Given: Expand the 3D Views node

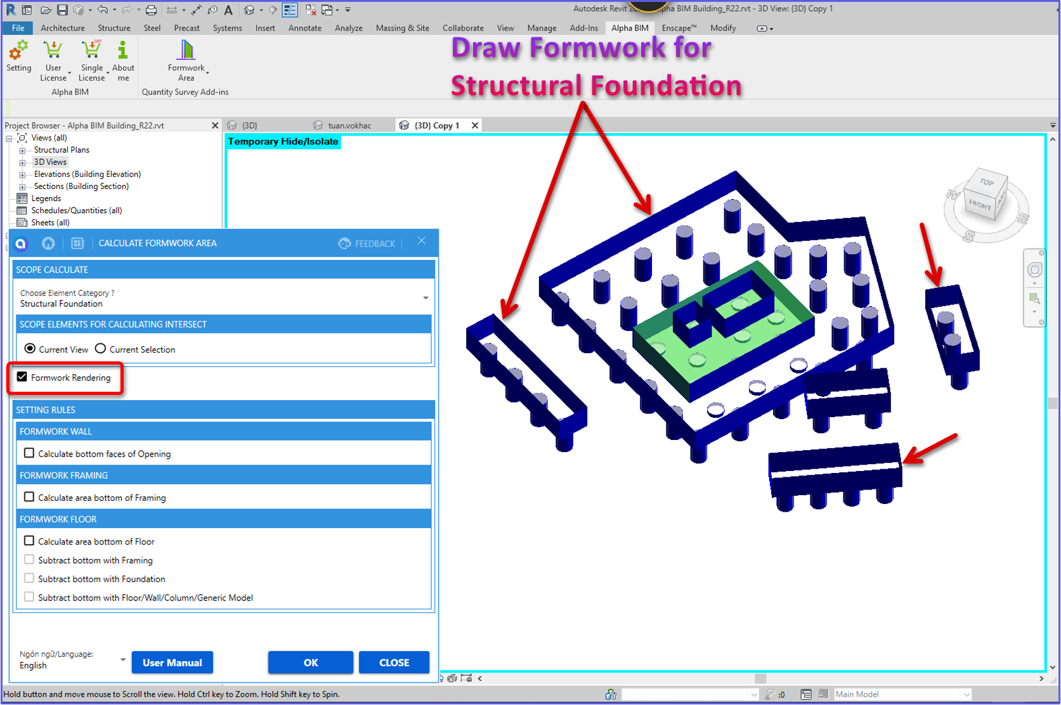Looking at the screenshot, I should click(22, 162).
